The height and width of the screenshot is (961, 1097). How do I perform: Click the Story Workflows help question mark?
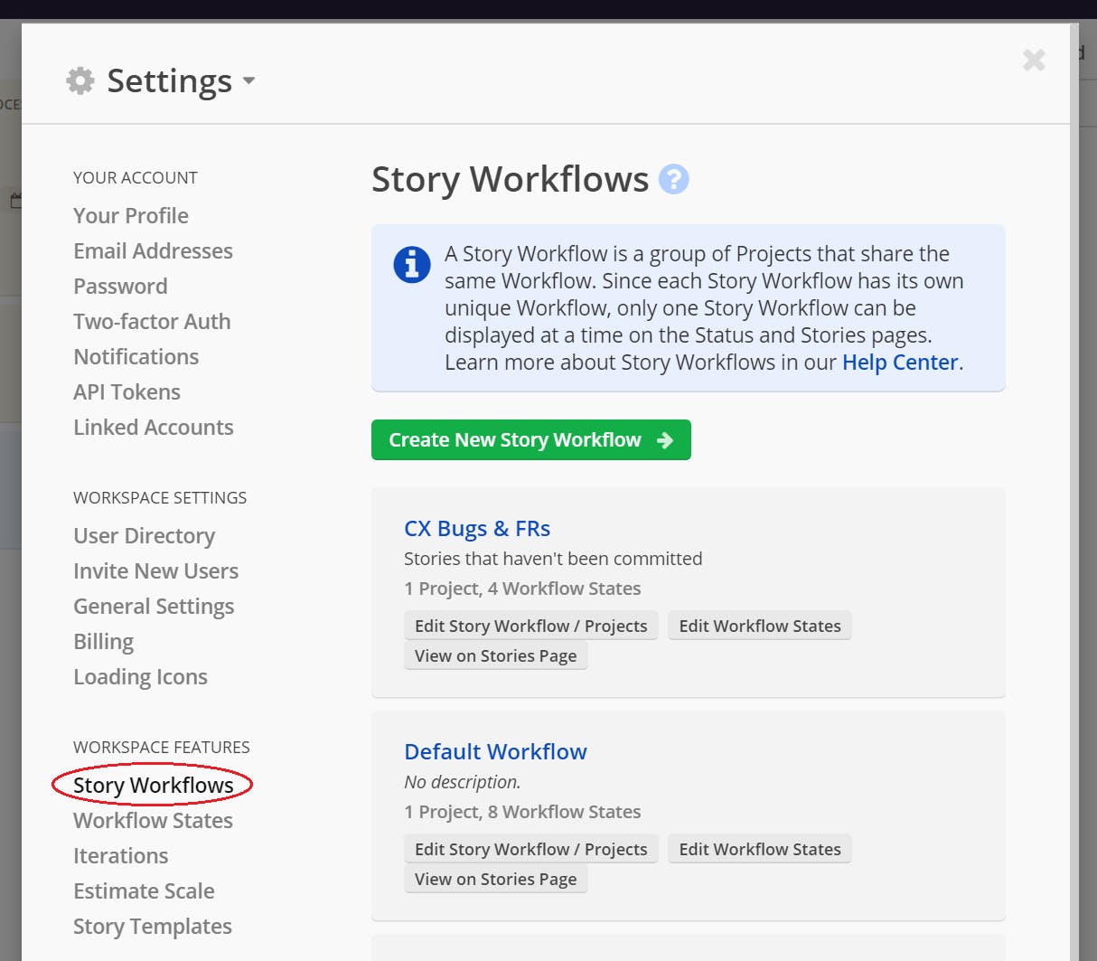673,179
